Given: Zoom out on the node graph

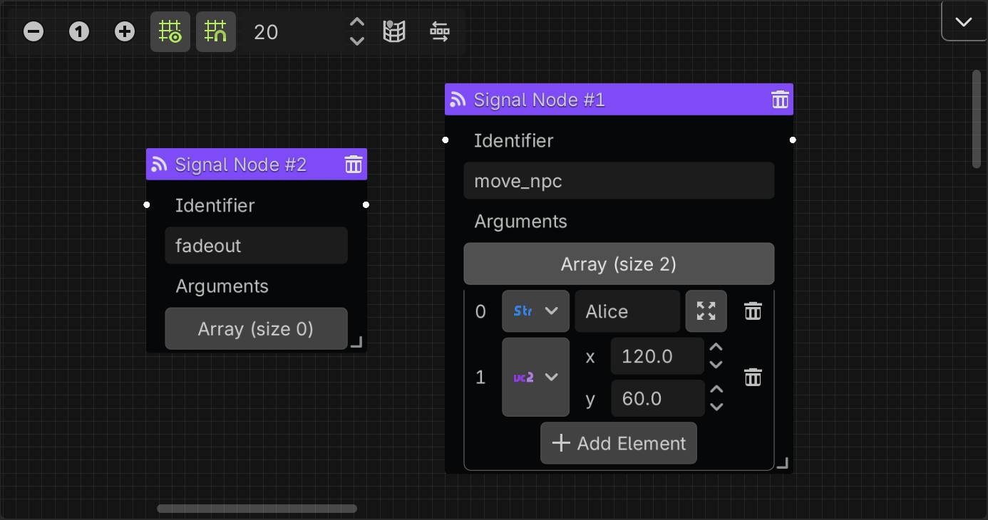Looking at the screenshot, I should [33, 31].
